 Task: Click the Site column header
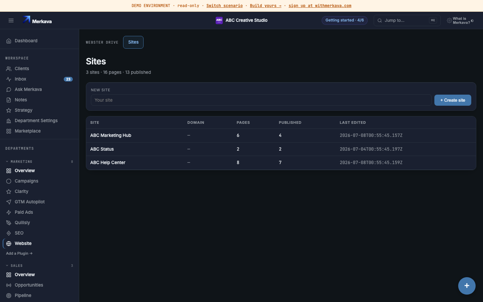95,122
